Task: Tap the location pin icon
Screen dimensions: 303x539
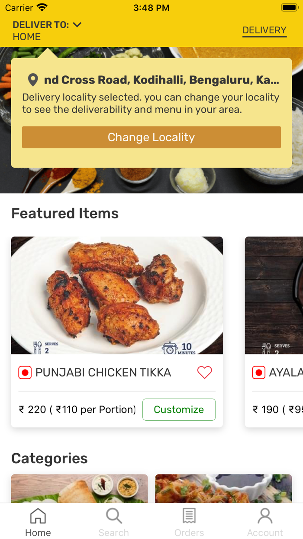Action: tap(33, 80)
